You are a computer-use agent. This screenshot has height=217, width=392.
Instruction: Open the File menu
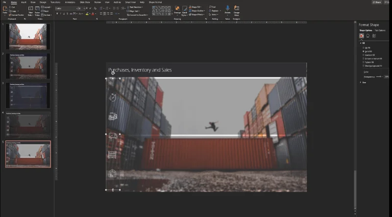4,2
